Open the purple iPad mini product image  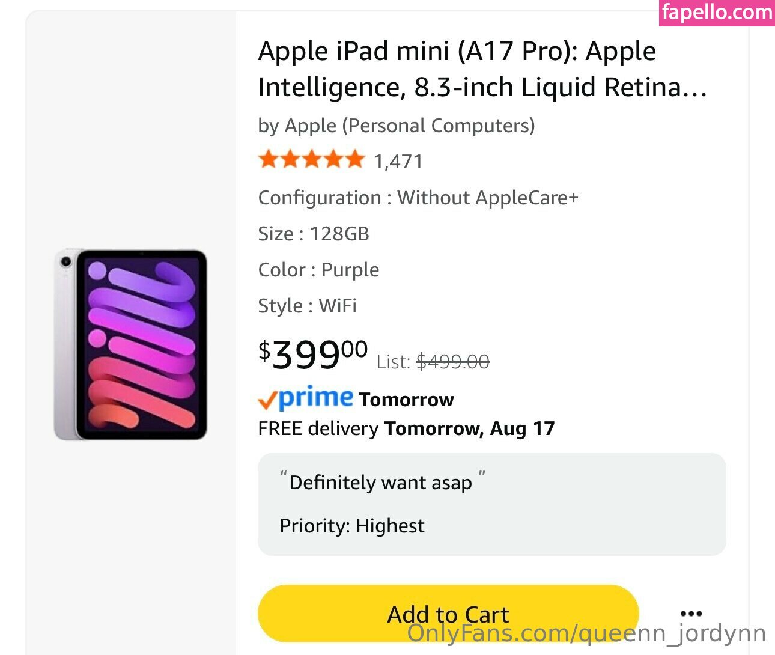pyautogui.click(x=130, y=344)
